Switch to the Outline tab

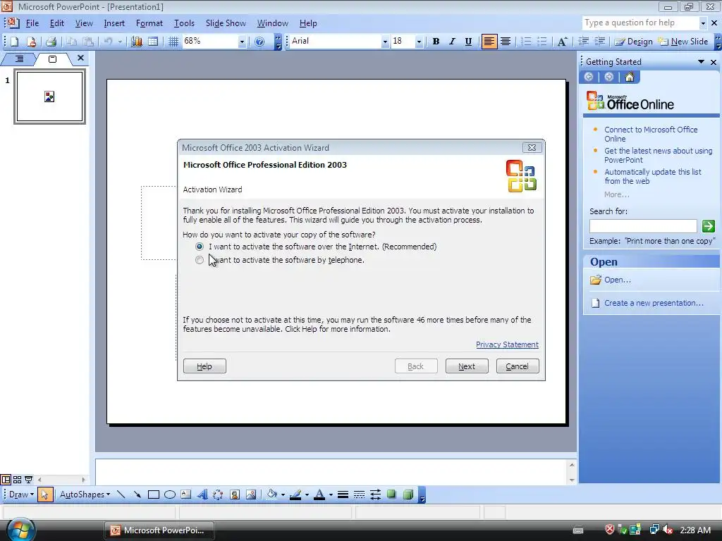tap(19, 59)
